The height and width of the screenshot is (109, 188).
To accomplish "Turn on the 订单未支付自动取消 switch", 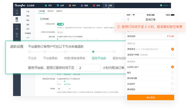I will (x=60, y=32).
